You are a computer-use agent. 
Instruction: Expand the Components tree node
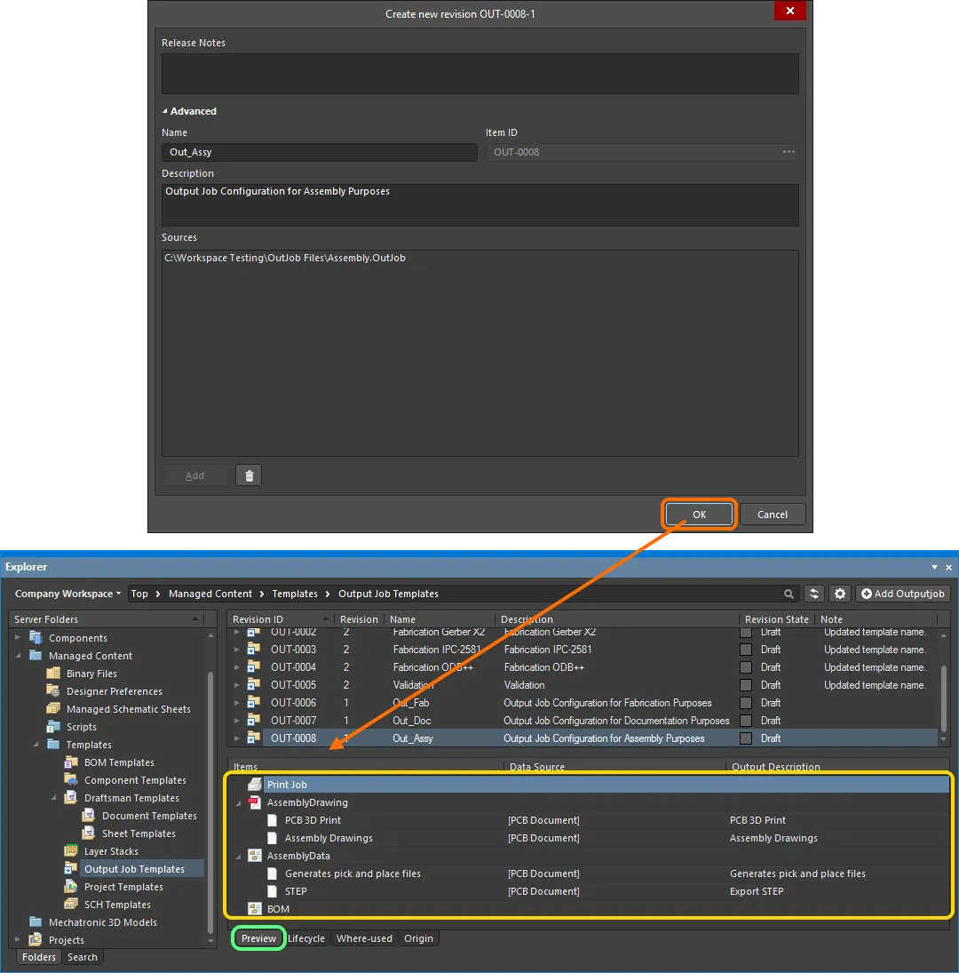coord(18,637)
